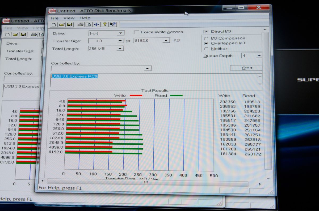The image size is (319, 211).
Task: Click the front window title bar text
Action: pyautogui.click(x=94, y=11)
